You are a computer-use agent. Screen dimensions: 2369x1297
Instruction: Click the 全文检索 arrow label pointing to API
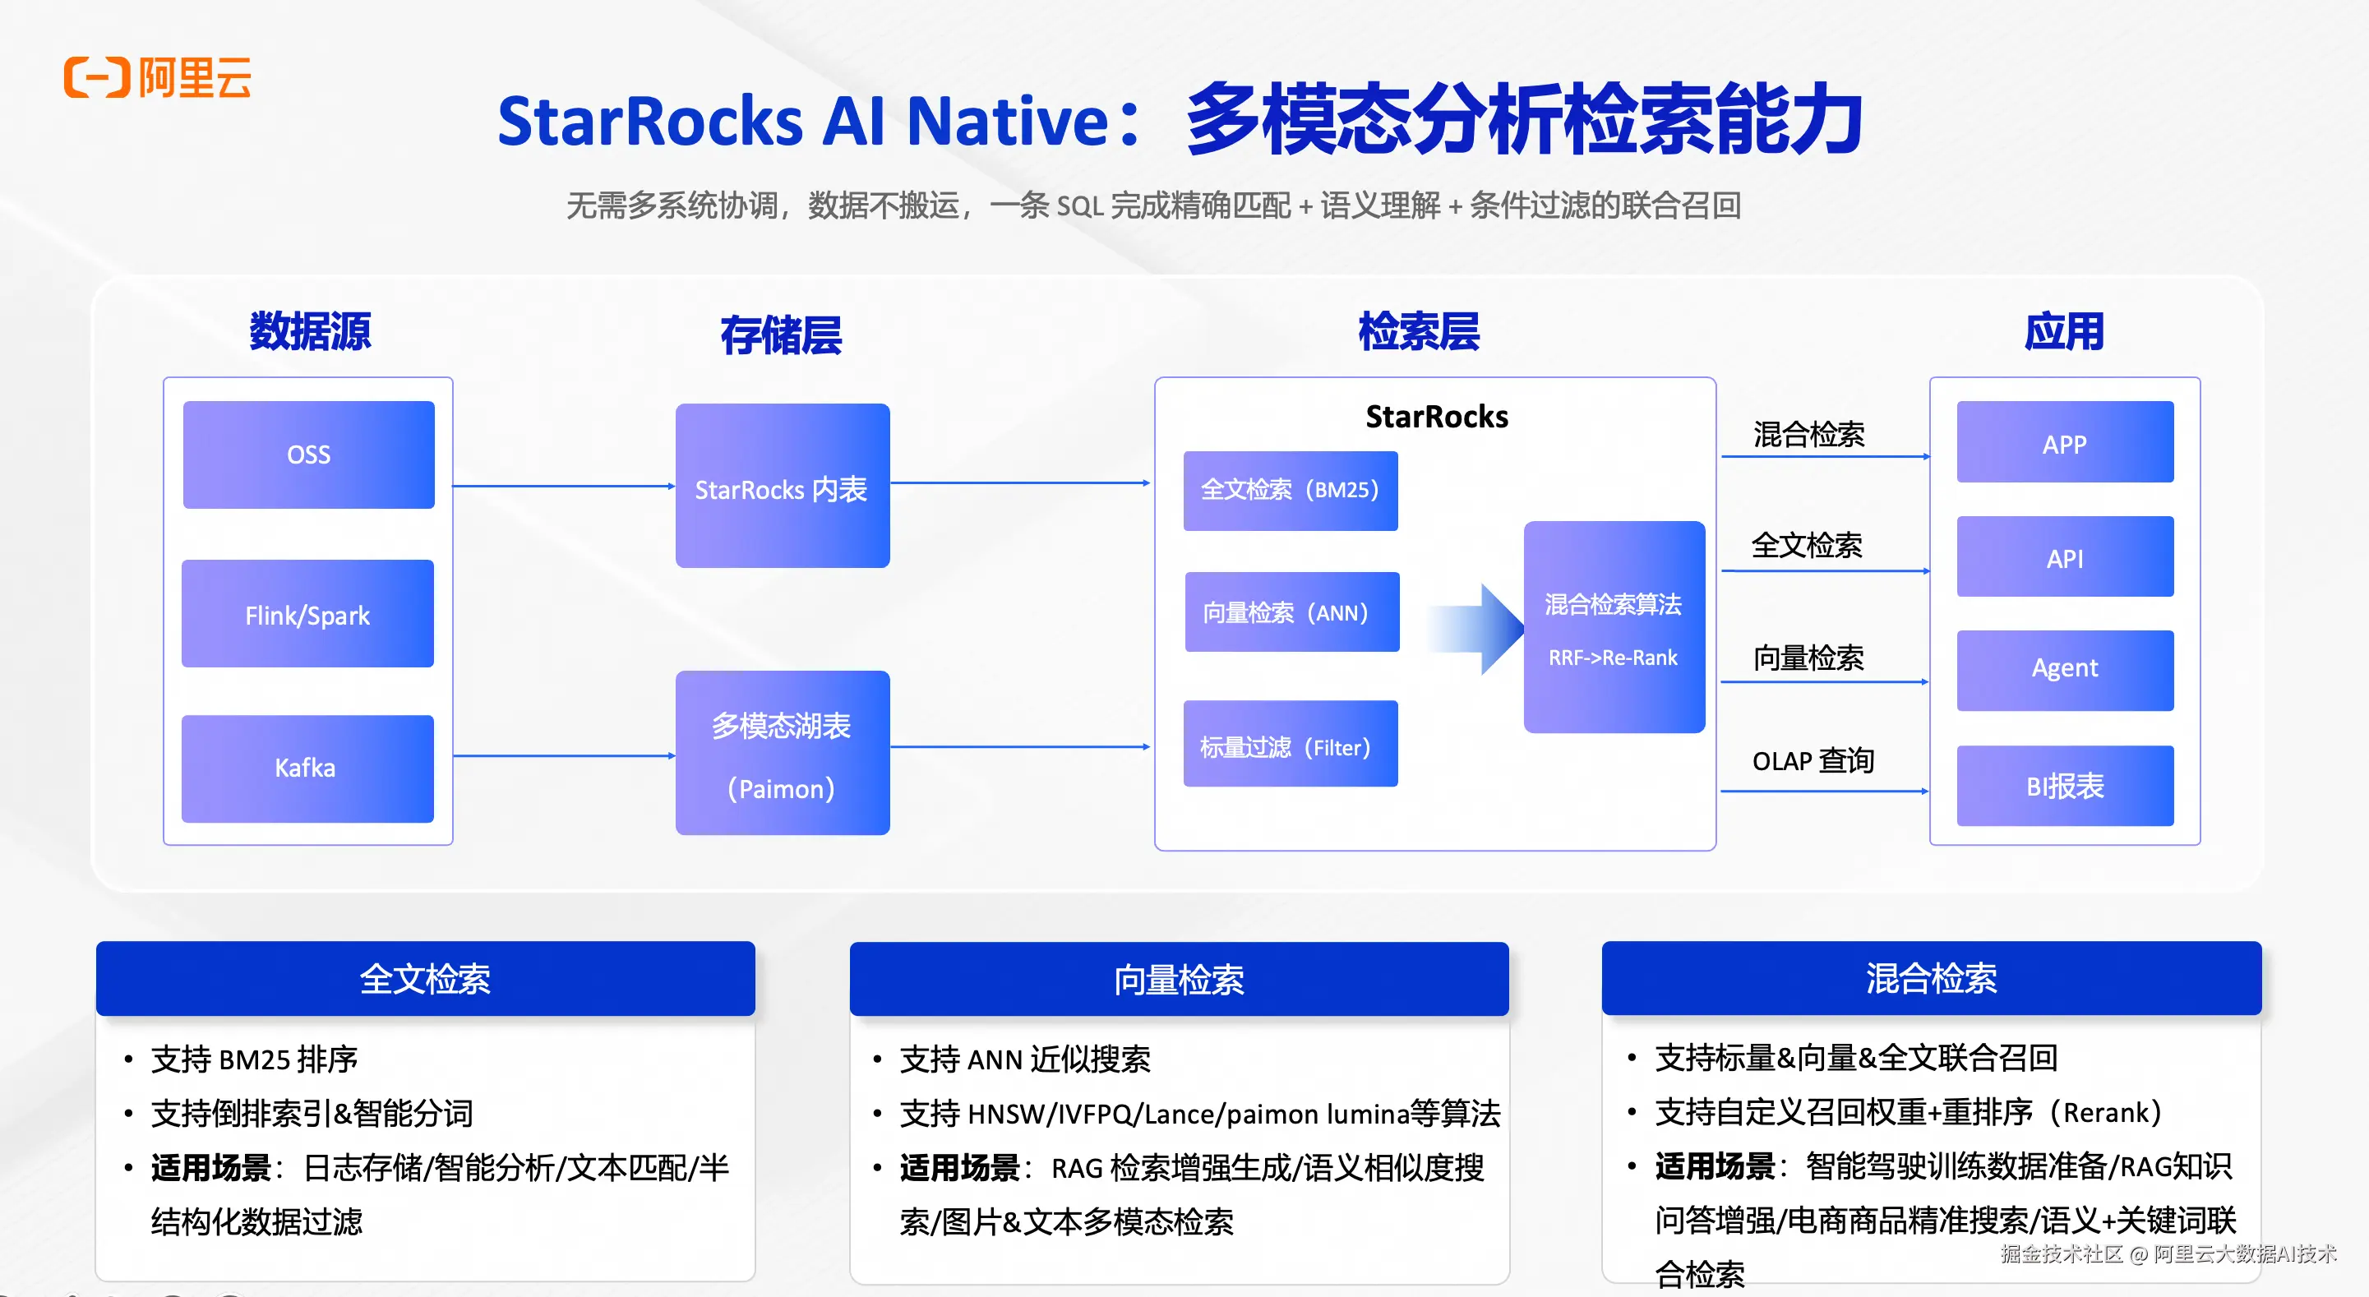tap(1807, 545)
